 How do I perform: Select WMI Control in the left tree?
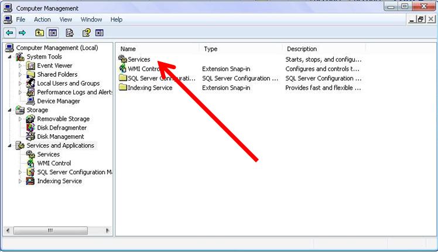(x=54, y=163)
